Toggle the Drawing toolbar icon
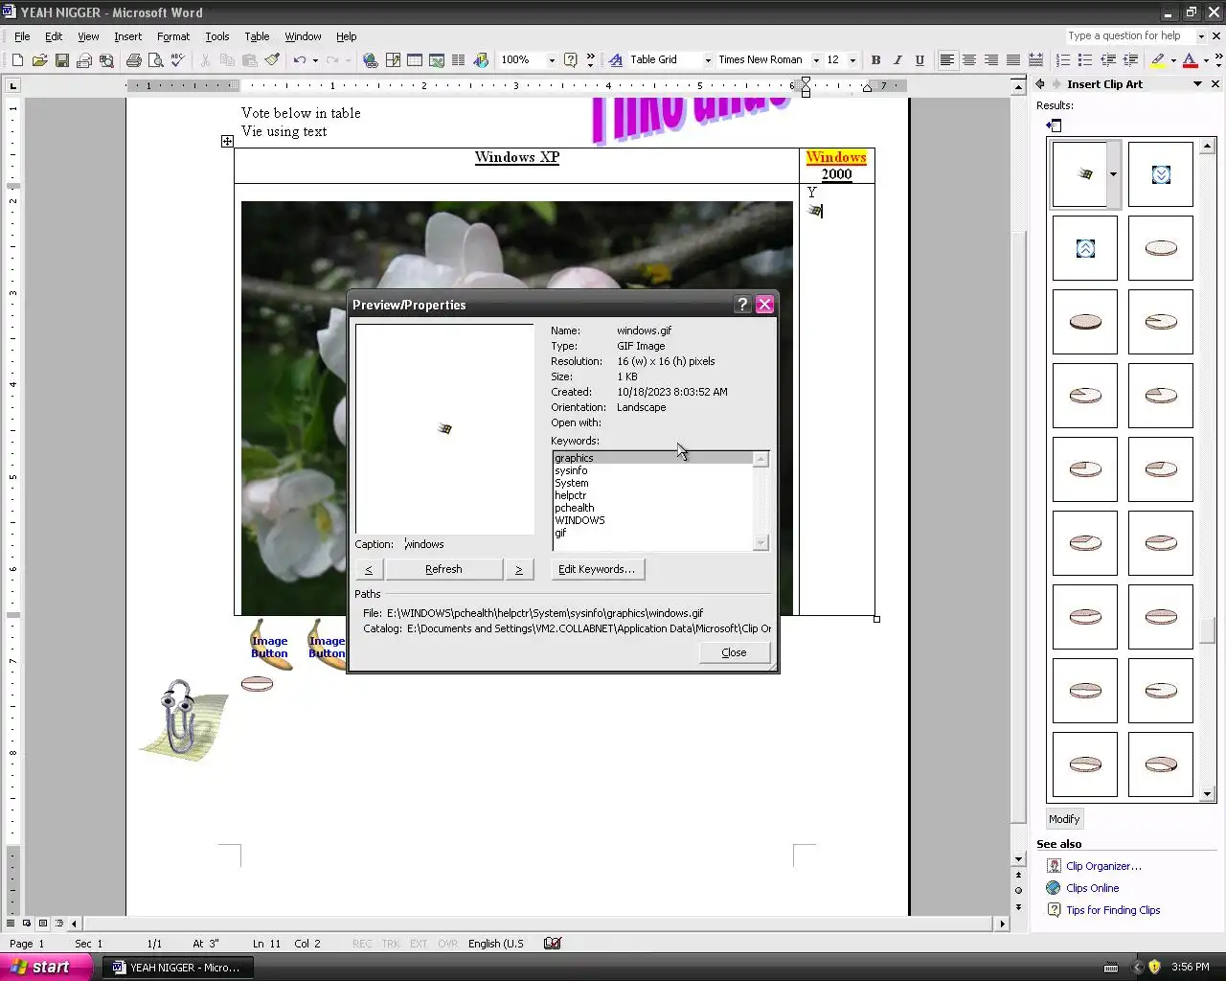1226x981 pixels. click(x=481, y=60)
